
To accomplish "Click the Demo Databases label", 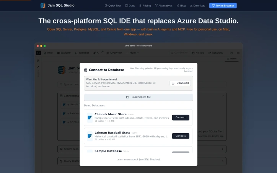I will click(95, 106).
